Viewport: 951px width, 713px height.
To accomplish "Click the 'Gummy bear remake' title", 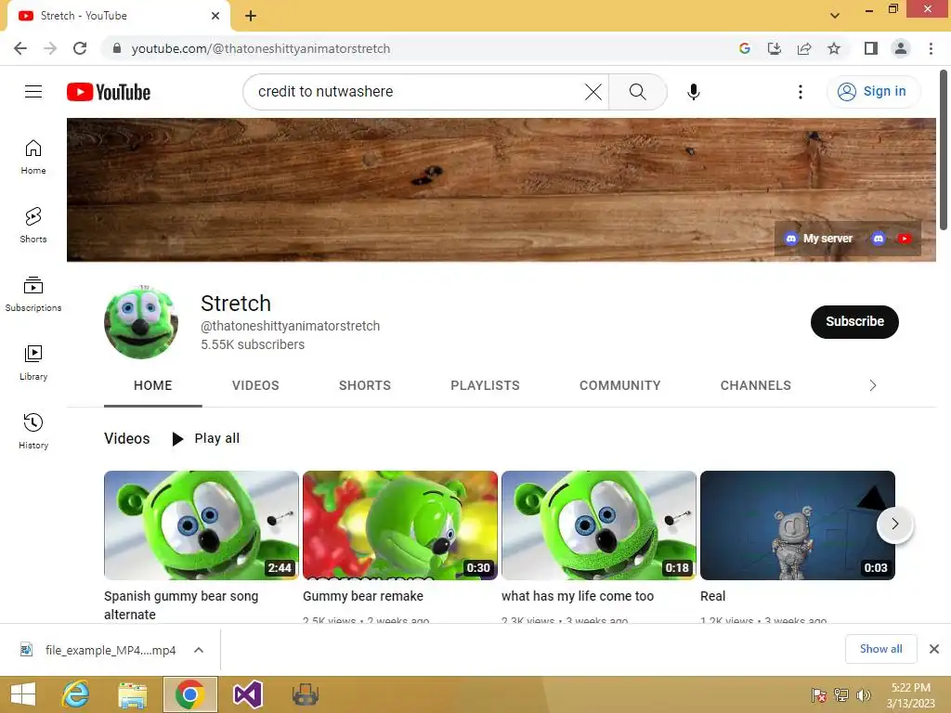I will click(363, 596).
